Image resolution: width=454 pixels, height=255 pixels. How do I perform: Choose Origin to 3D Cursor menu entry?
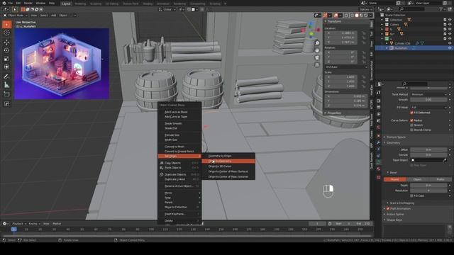pyautogui.click(x=228, y=166)
